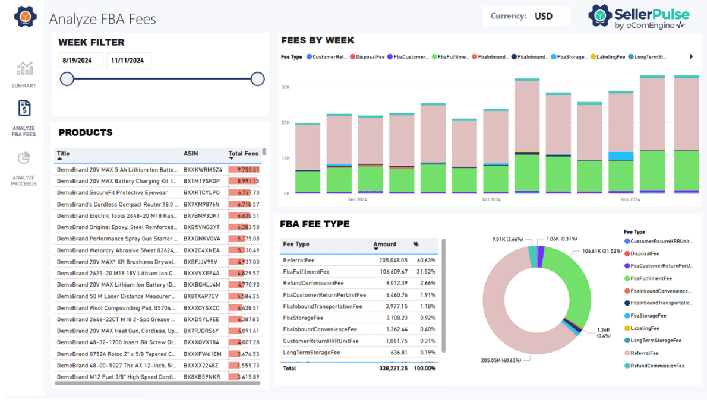The height and width of the screenshot is (400, 707).
Task: Click the ASIN column header
Action: pos(191,154)
